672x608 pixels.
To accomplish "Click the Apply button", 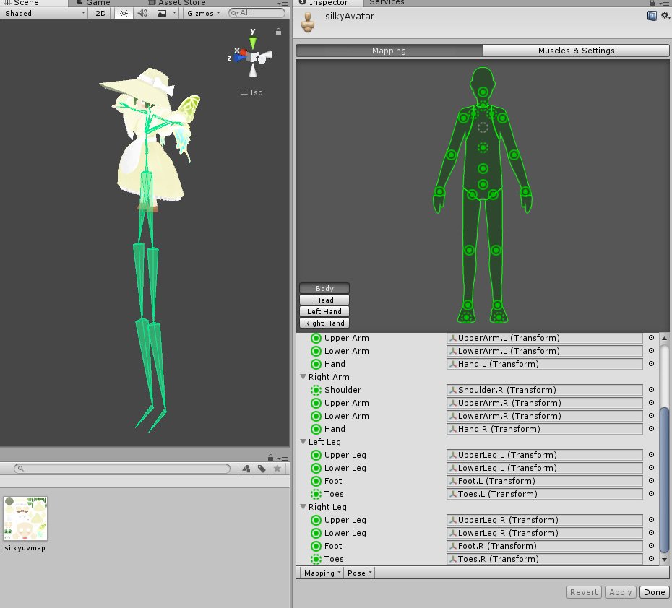I will (621, 592).
